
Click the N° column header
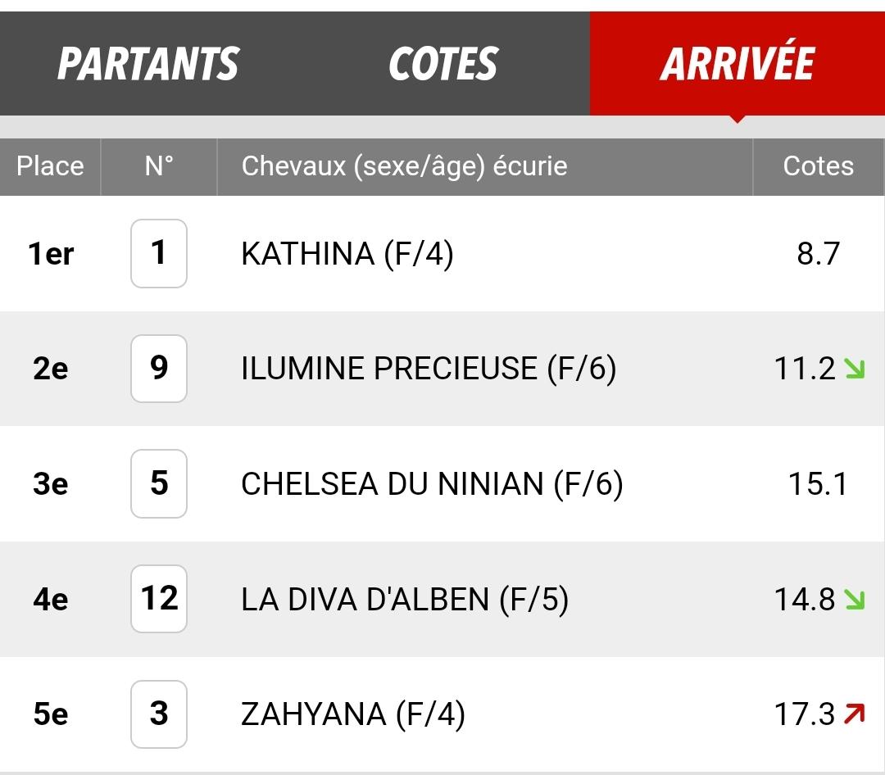(x=159, y=166)
